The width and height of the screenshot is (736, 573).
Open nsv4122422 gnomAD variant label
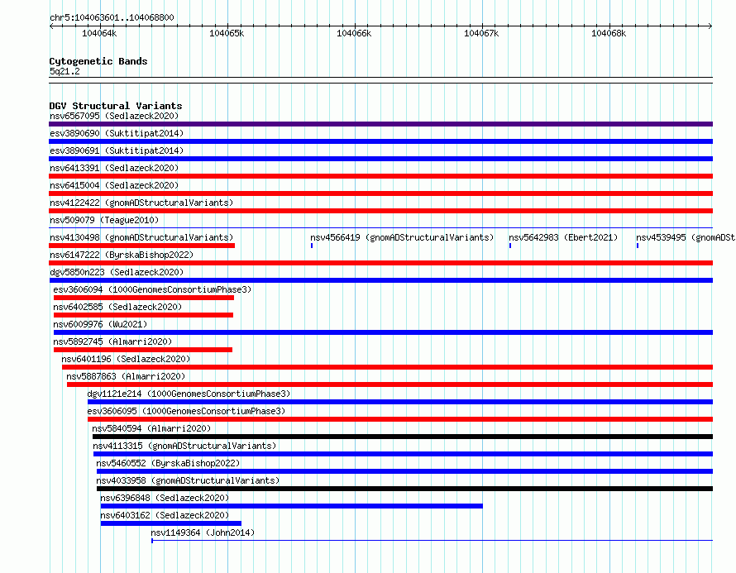pos(141,203)
